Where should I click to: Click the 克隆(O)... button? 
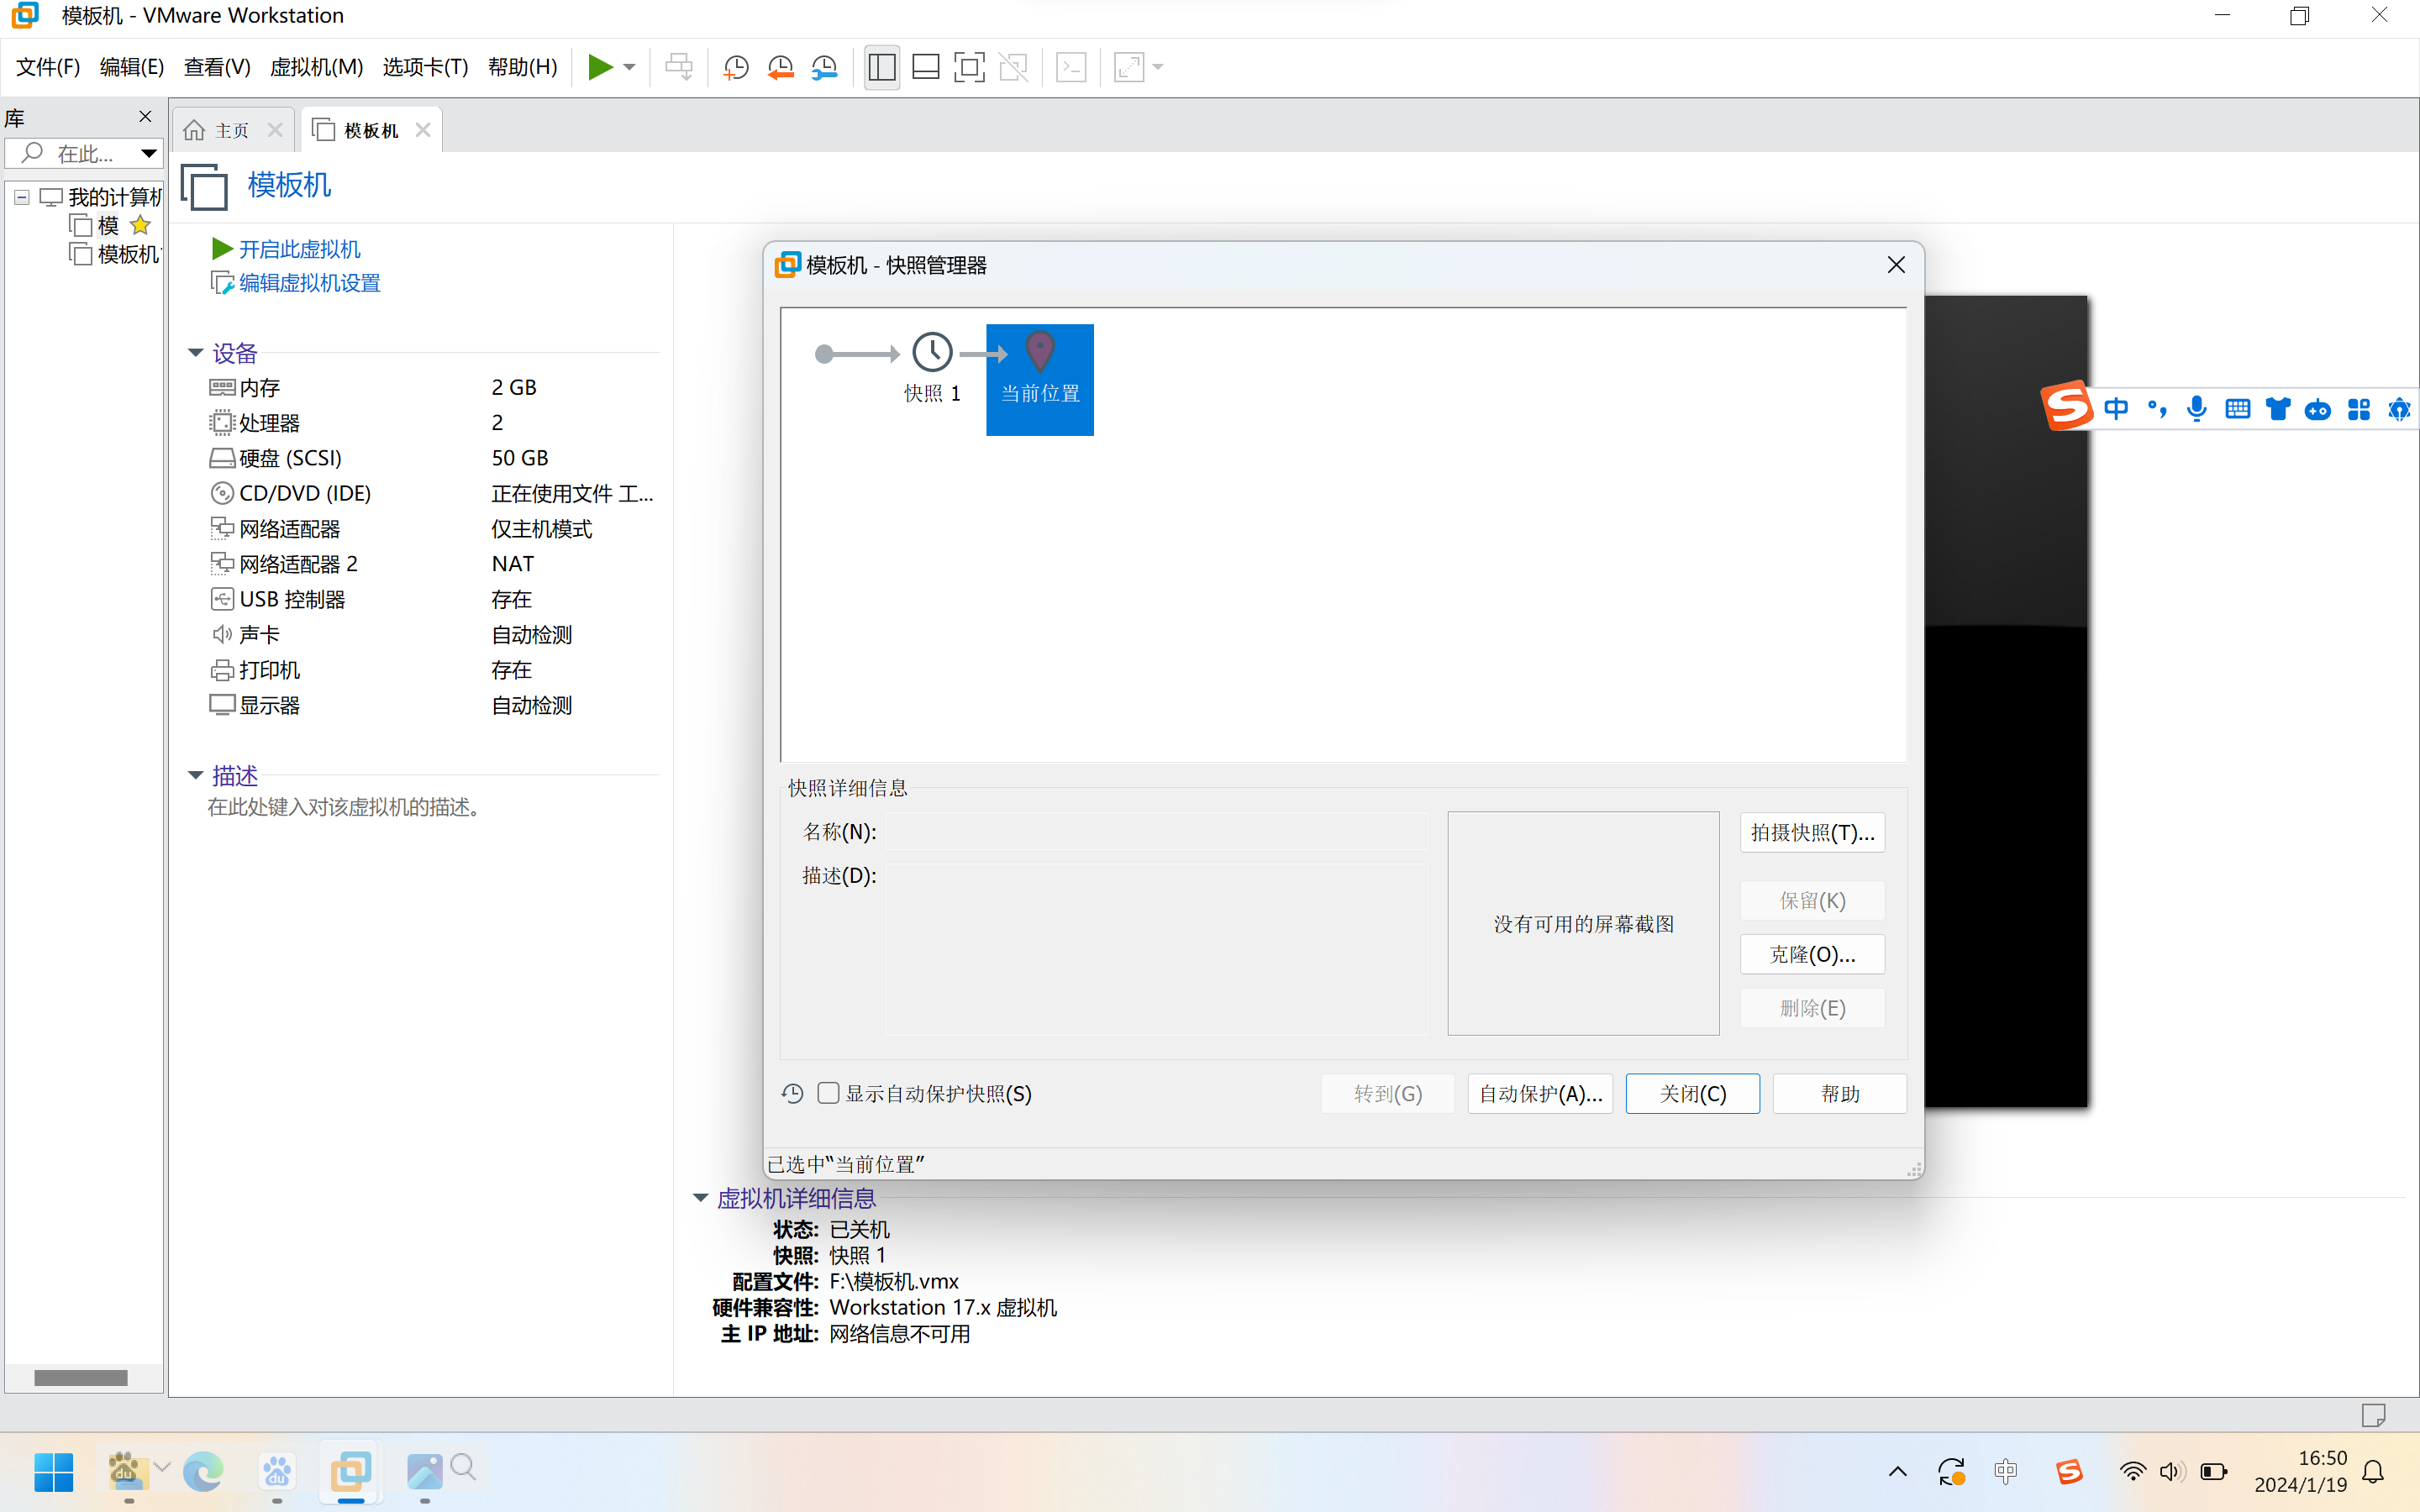(x=1812, y=954)
